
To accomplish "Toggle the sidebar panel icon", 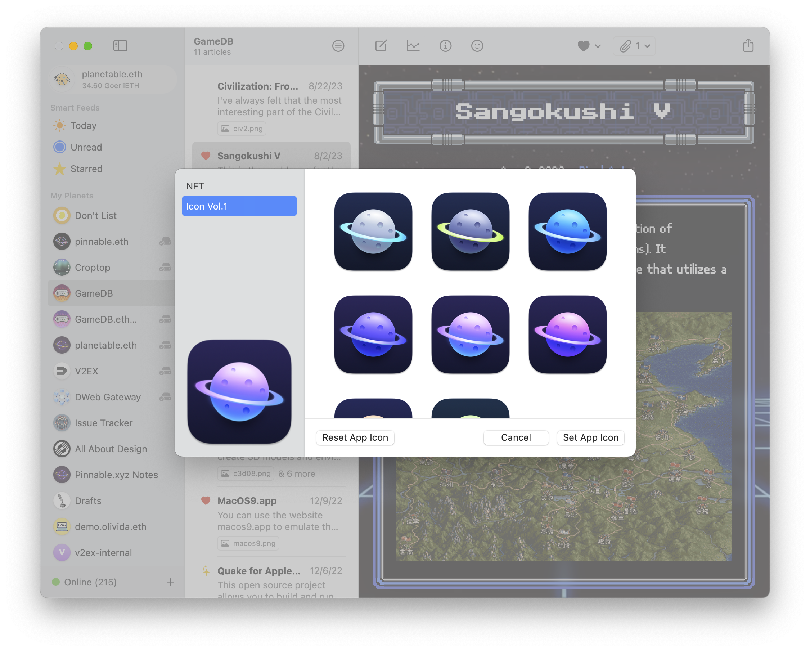I will click(x=120, y=46).
